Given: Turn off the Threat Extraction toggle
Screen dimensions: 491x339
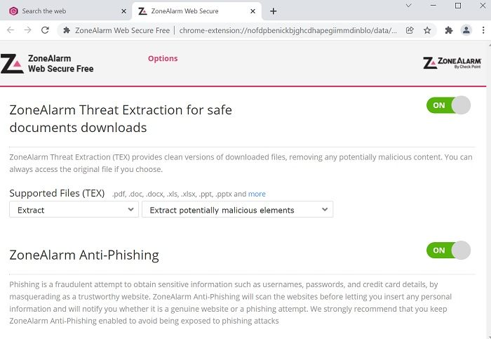Looking at the screenshot, I should click(x=448, y=105).
